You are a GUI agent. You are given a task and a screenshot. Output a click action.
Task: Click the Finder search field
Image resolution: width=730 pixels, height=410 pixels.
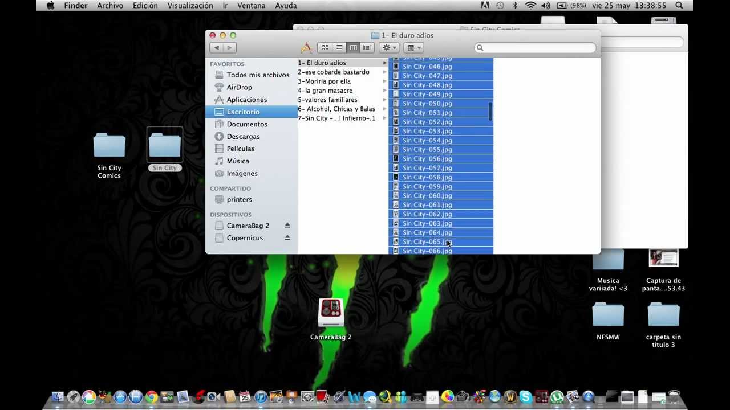(535, 48)
